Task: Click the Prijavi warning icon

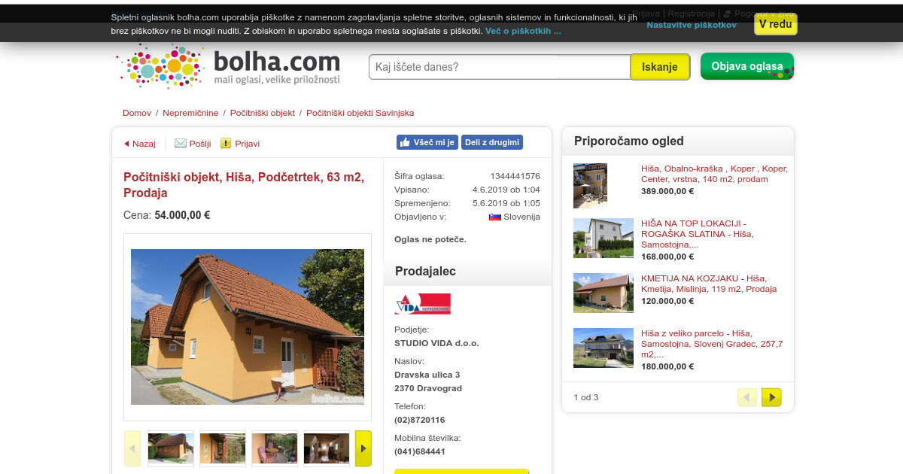Action: (226, 143)
